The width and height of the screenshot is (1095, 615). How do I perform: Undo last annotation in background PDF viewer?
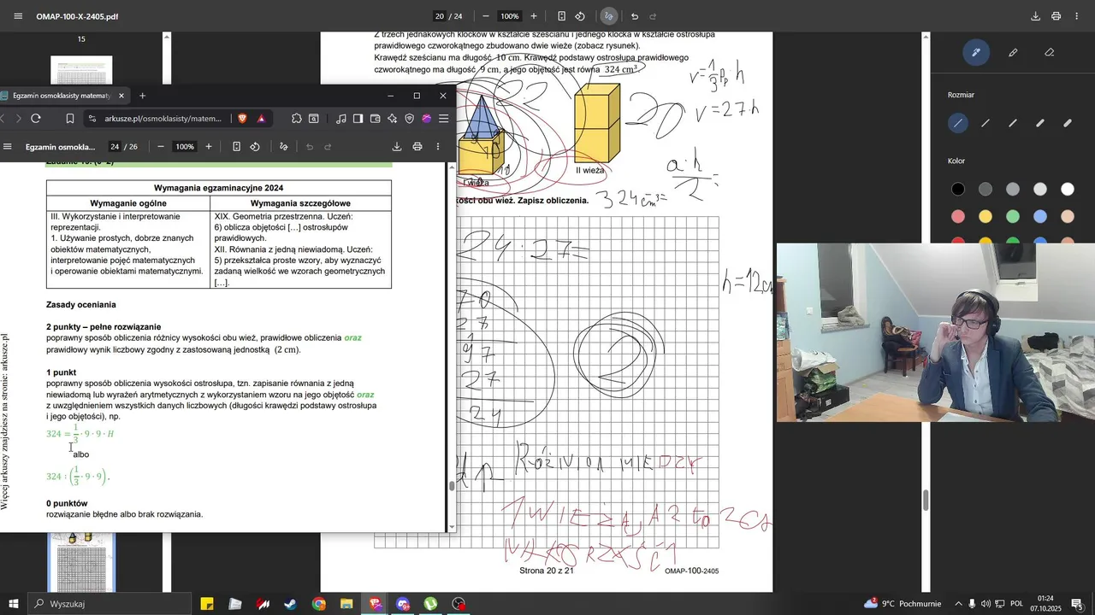click(634, 16)
